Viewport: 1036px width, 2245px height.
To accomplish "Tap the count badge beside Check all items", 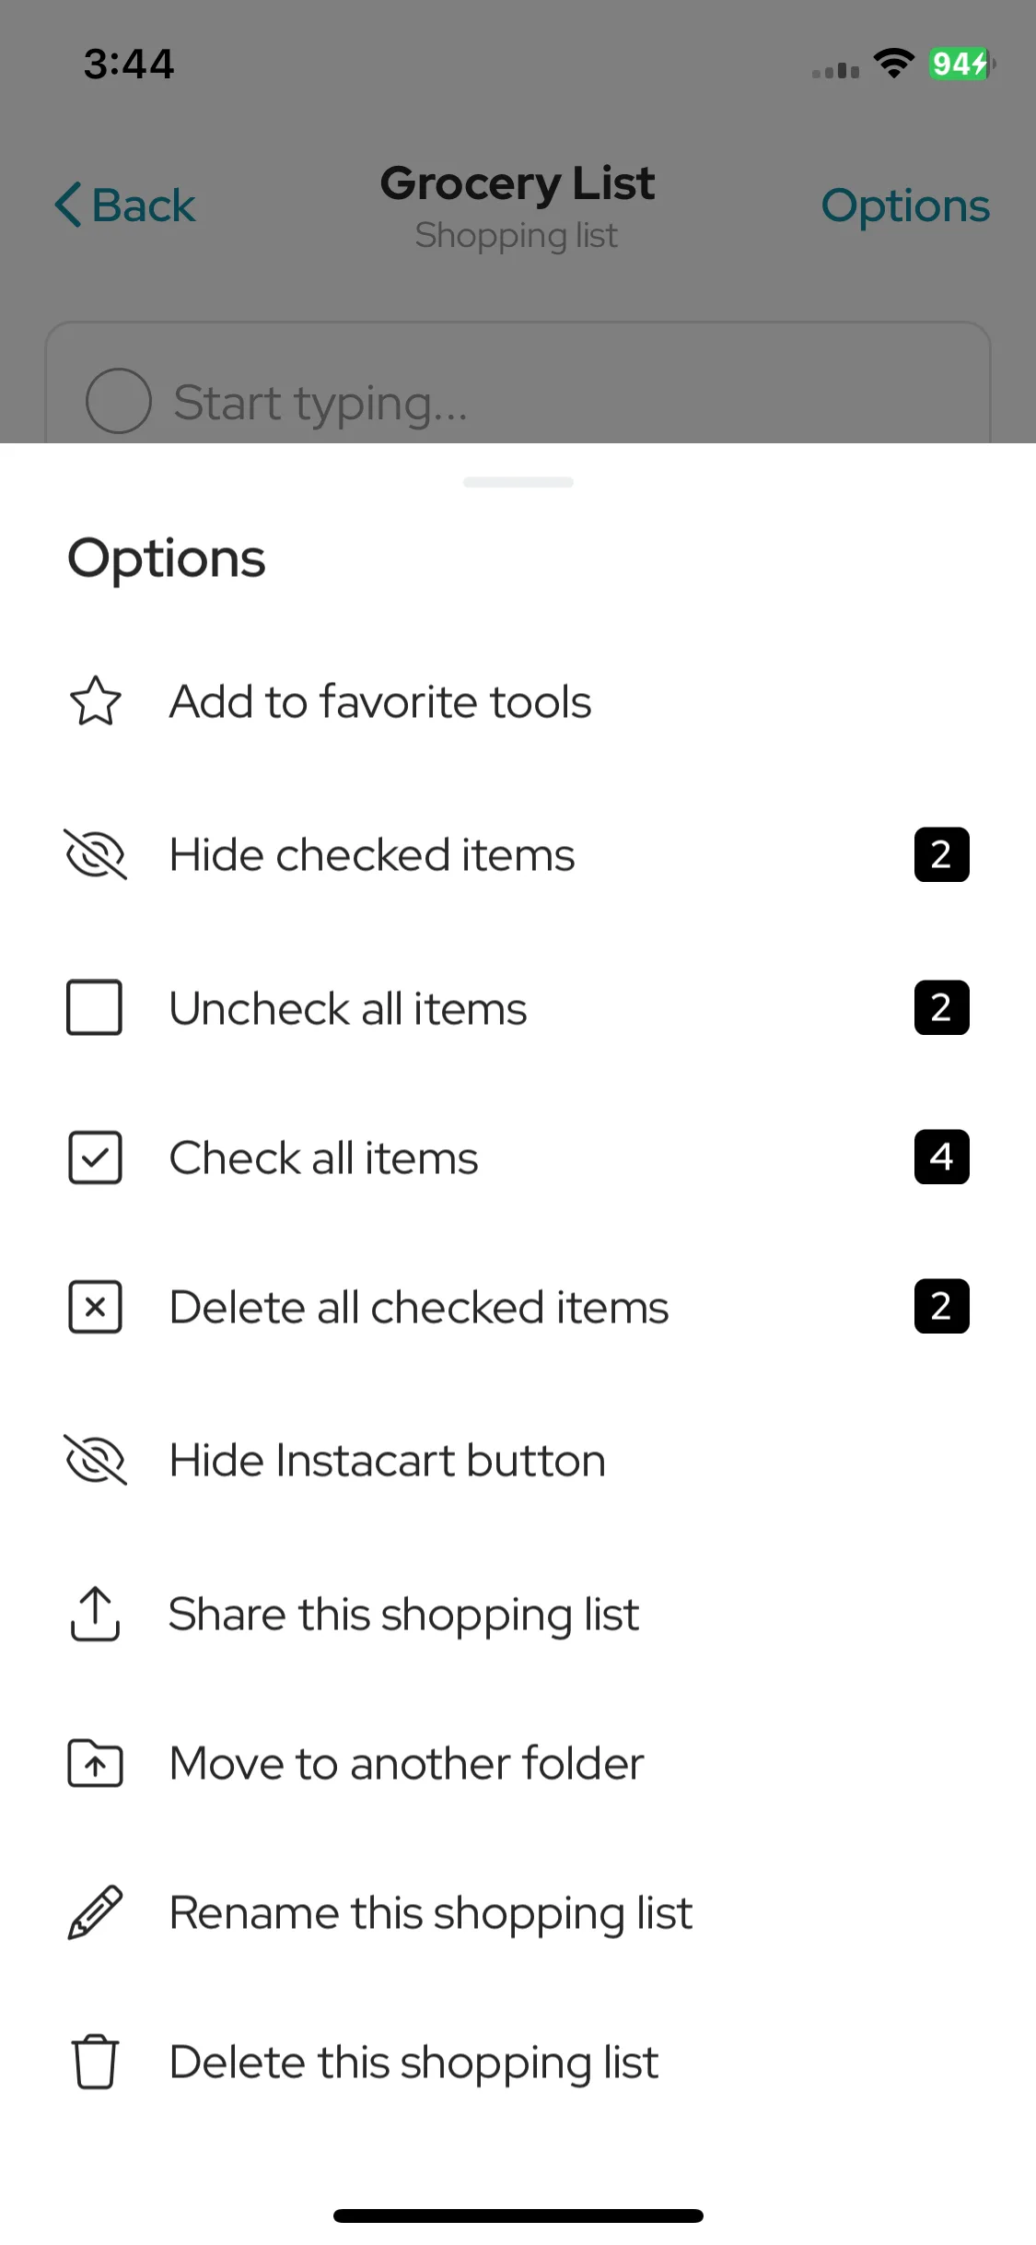I will click(x=941, y=1157).
